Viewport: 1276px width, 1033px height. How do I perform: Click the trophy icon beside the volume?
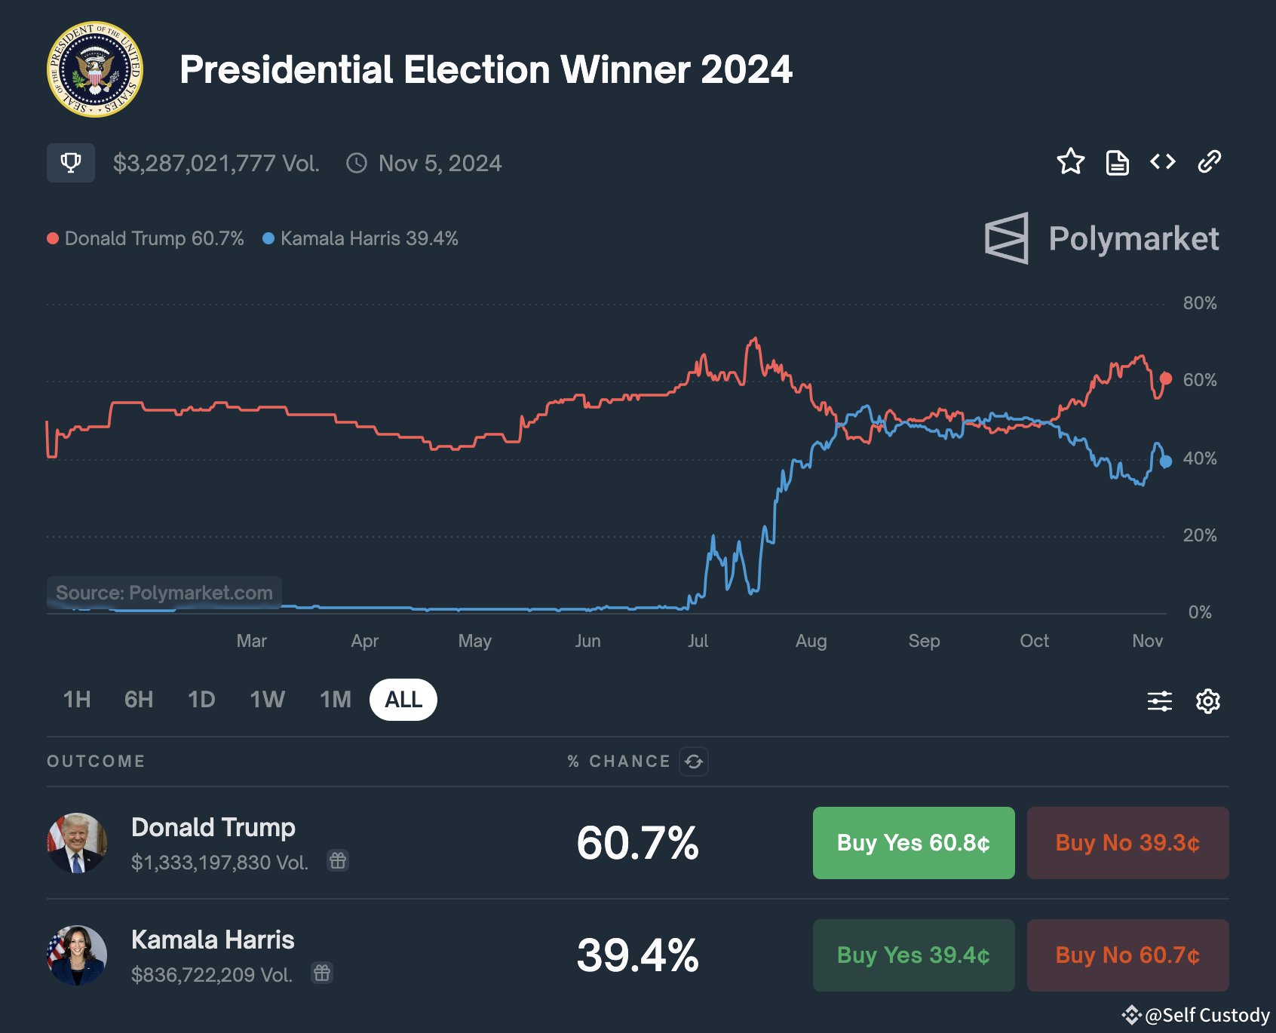pyautogui.click(x=70, y=162)
